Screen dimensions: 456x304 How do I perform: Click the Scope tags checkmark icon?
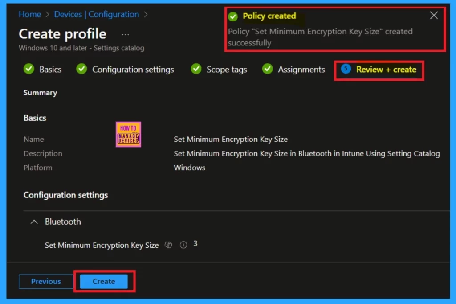[x=196, y=69]
